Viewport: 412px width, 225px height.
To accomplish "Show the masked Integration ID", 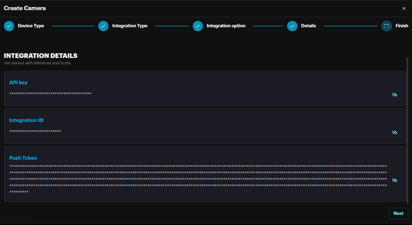I will coord(395,132).
